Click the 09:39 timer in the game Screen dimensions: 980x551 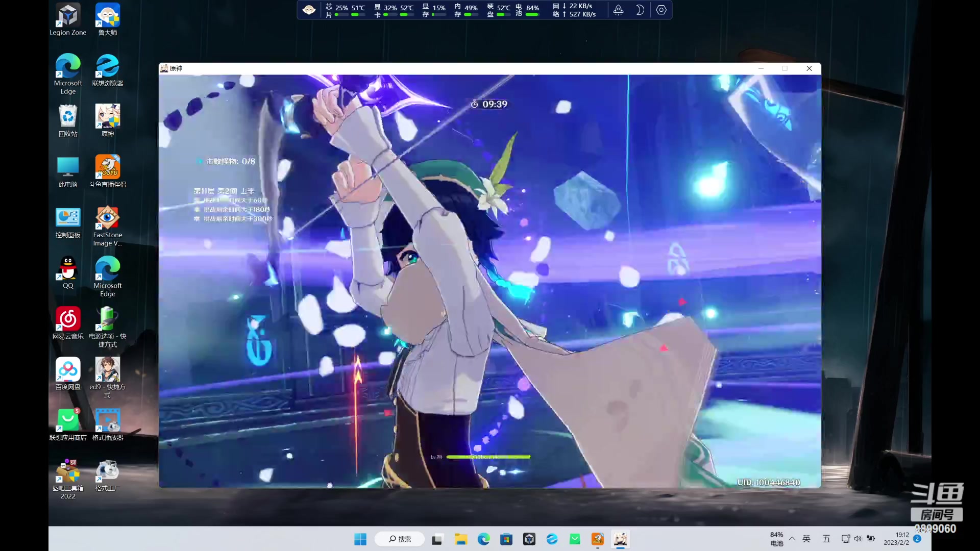tap(489, 104)
